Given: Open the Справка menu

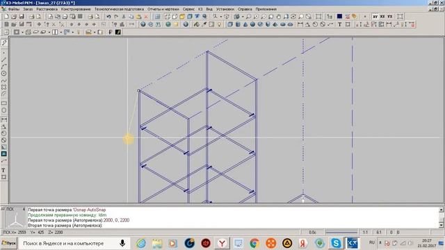Looking at the screenshot, I should [x=245, y=9].
